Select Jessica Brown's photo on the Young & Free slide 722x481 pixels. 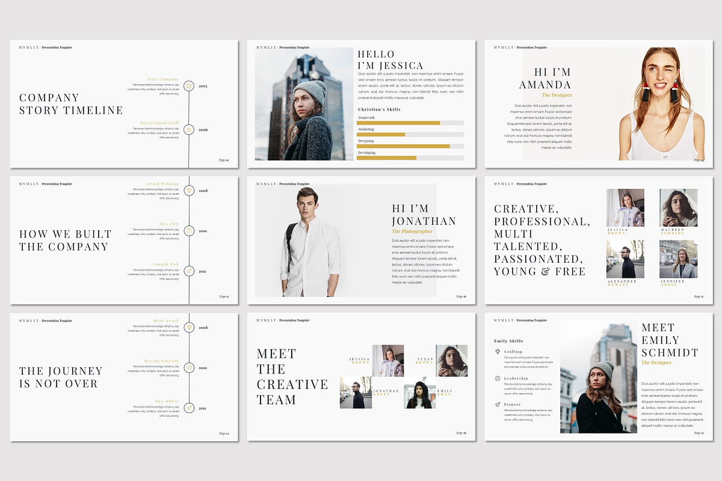coord(625,207)
